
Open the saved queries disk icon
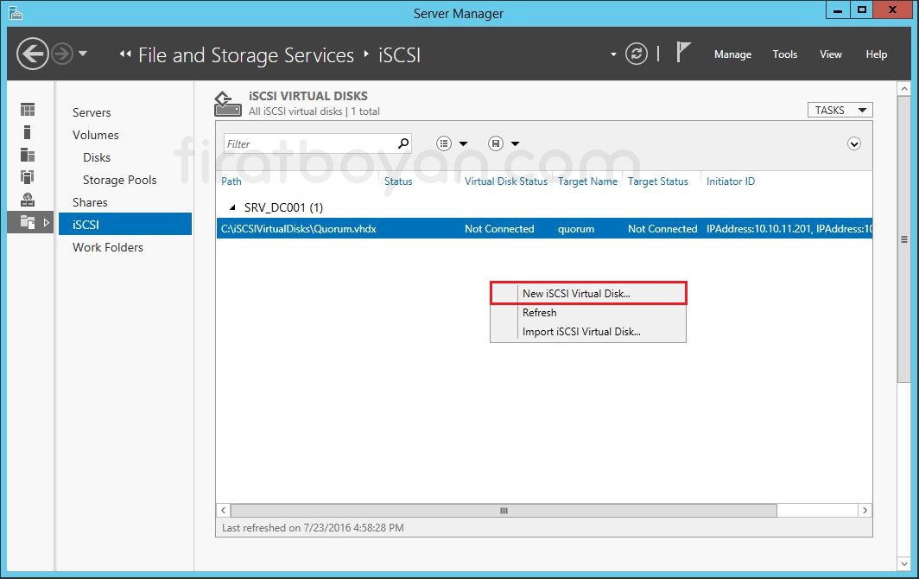(x=496, y=143)
